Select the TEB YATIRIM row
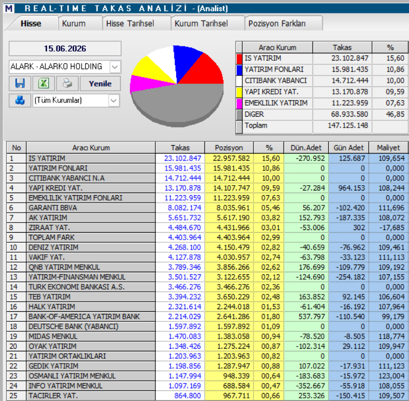 point(208,297)
